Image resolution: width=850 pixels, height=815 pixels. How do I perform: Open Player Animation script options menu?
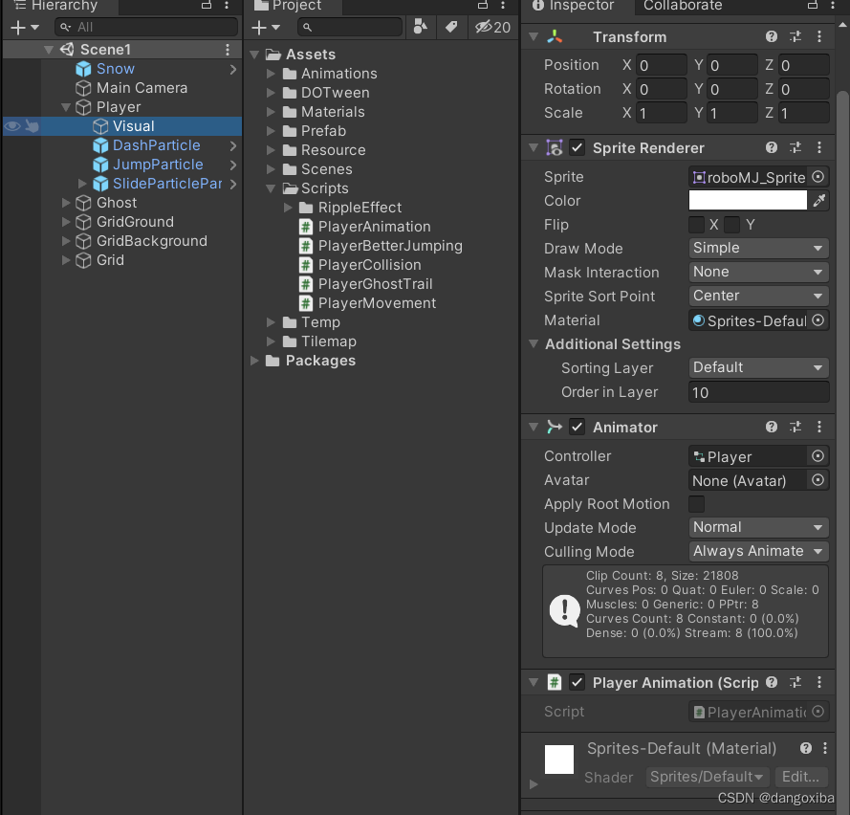[819, 682]
